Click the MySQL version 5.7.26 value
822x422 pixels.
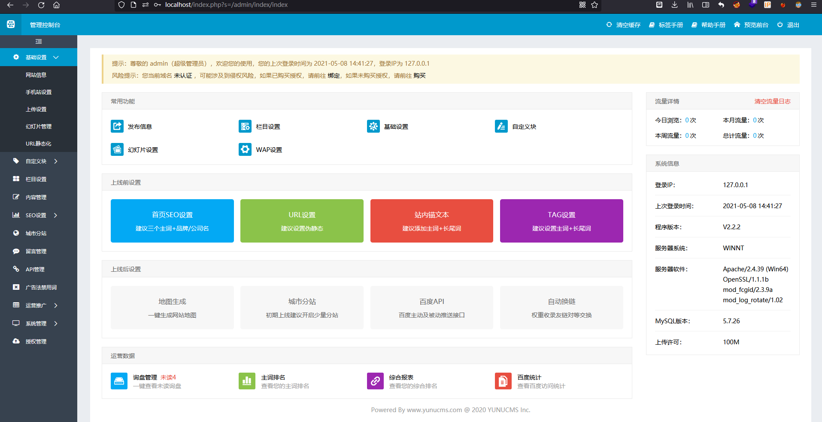(731, 321)
